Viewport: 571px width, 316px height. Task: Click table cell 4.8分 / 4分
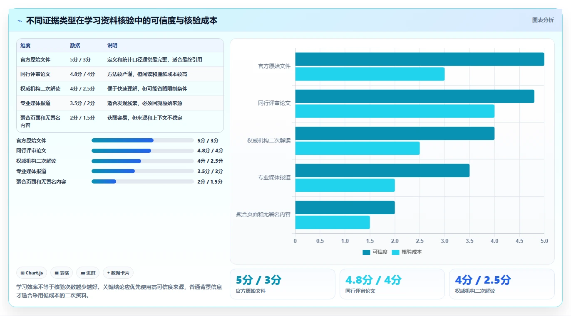[x=82, y=74]
